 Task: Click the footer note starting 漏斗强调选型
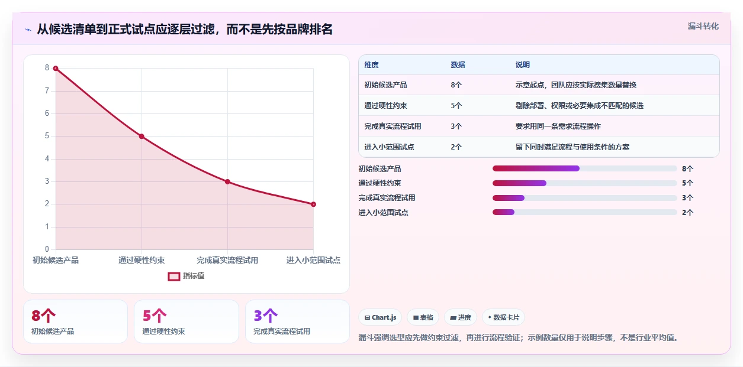coord(518,338)
